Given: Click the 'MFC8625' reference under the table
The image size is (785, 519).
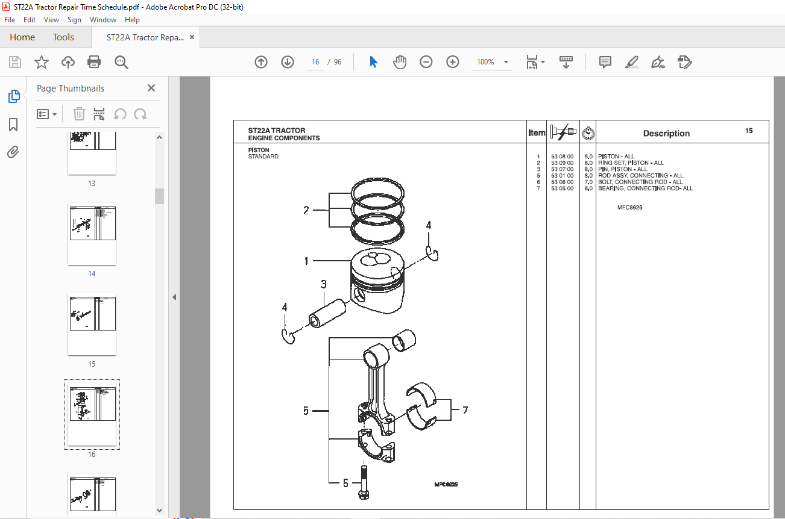Looking at the screenshot, I should (x=629, y=208).
